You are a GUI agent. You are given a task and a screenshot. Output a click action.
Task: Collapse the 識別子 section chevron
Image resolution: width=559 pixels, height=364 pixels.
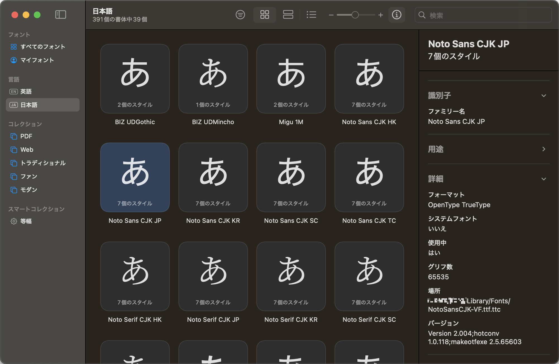point(543,96)
